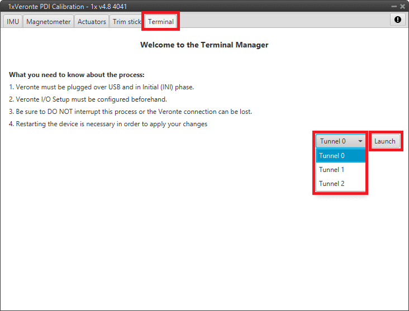
Task: Click the exclamation alert icon button
Action: click(x=397, y=20)
